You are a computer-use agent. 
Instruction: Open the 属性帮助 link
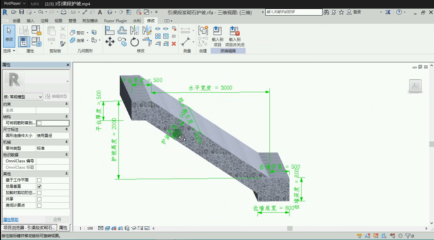11,219
